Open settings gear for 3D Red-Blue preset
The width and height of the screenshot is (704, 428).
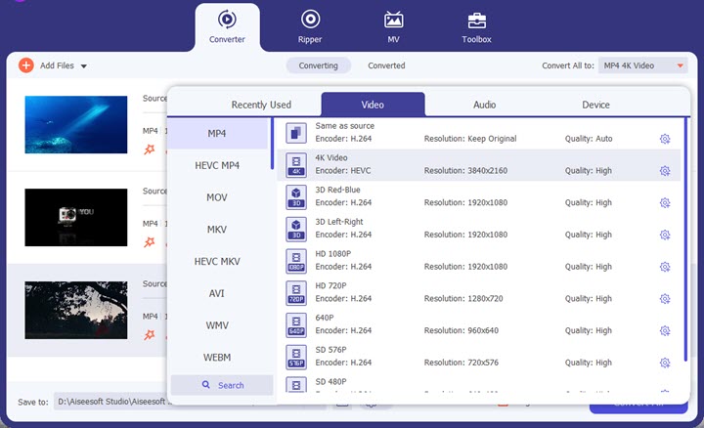coord(665,203)
